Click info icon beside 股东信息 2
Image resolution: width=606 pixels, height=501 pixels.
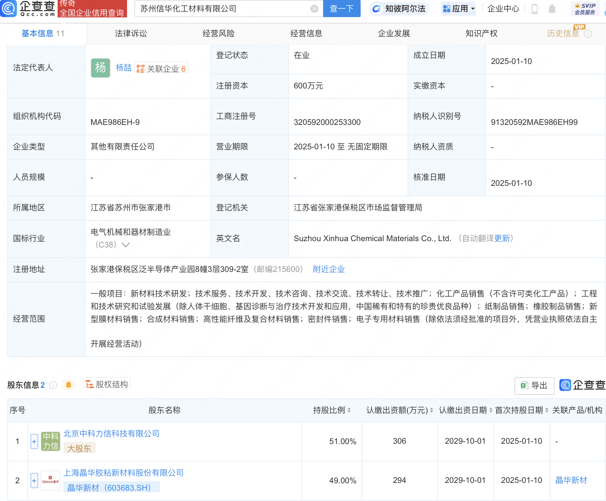[53, 385]
